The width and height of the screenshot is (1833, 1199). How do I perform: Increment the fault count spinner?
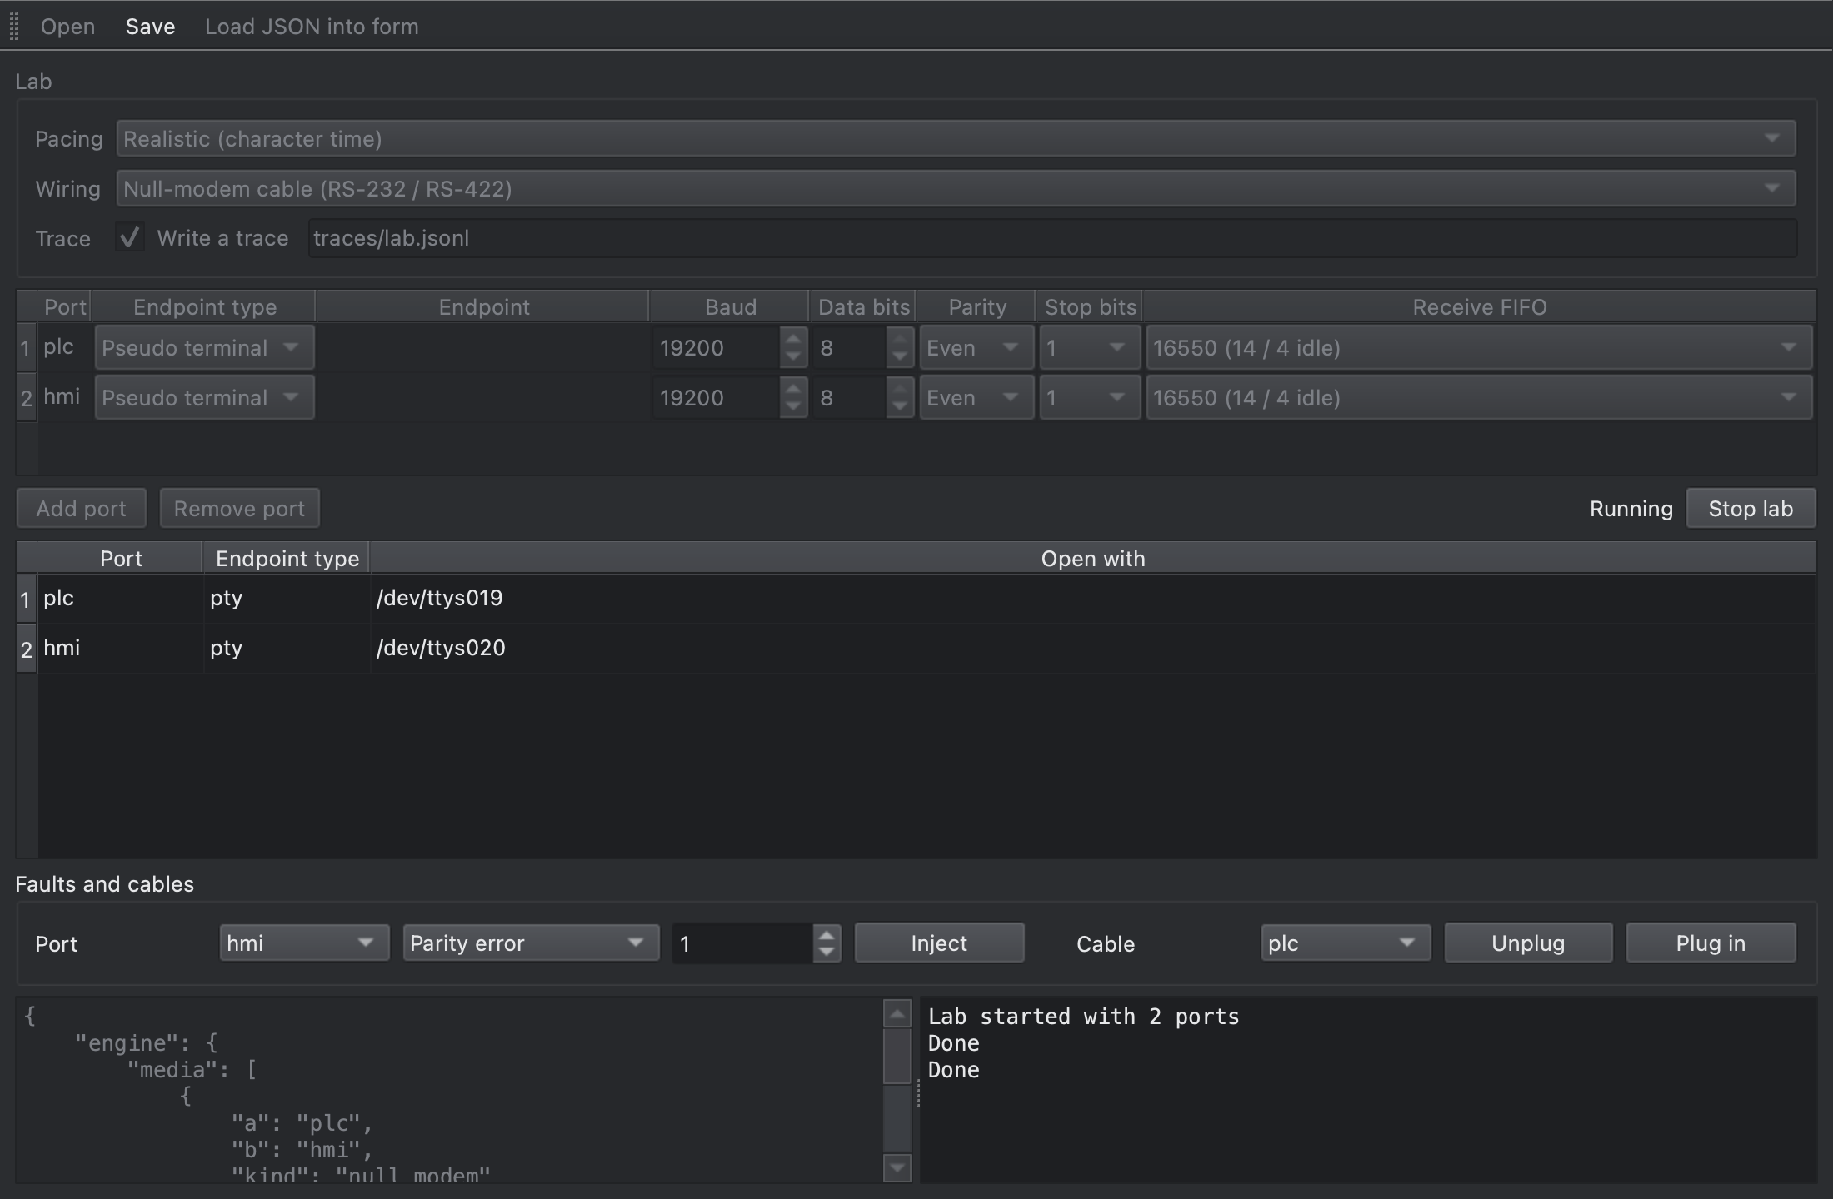[827, 934]
